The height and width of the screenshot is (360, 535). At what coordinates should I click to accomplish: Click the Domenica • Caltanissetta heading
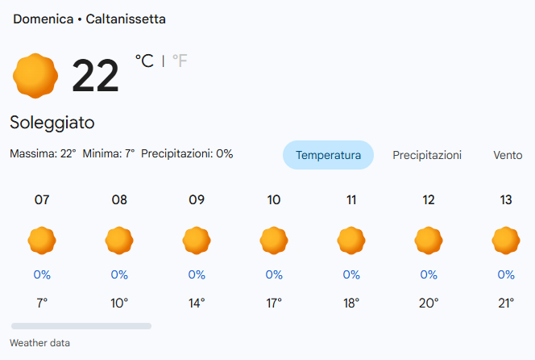pos(89,19)
